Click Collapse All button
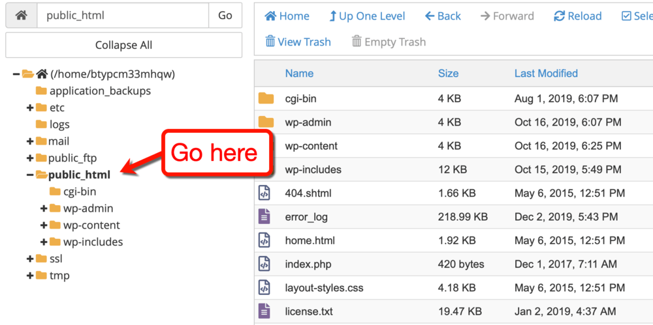Viewport: 653px width, 325px height. click(x=123, y=45)
